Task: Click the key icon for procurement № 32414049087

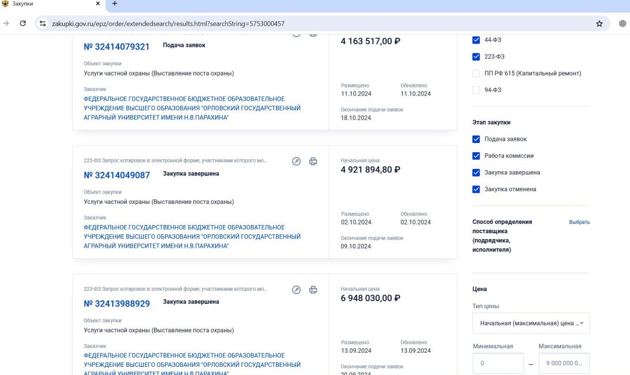Action: pyautogui.click(x=296, y=161)
